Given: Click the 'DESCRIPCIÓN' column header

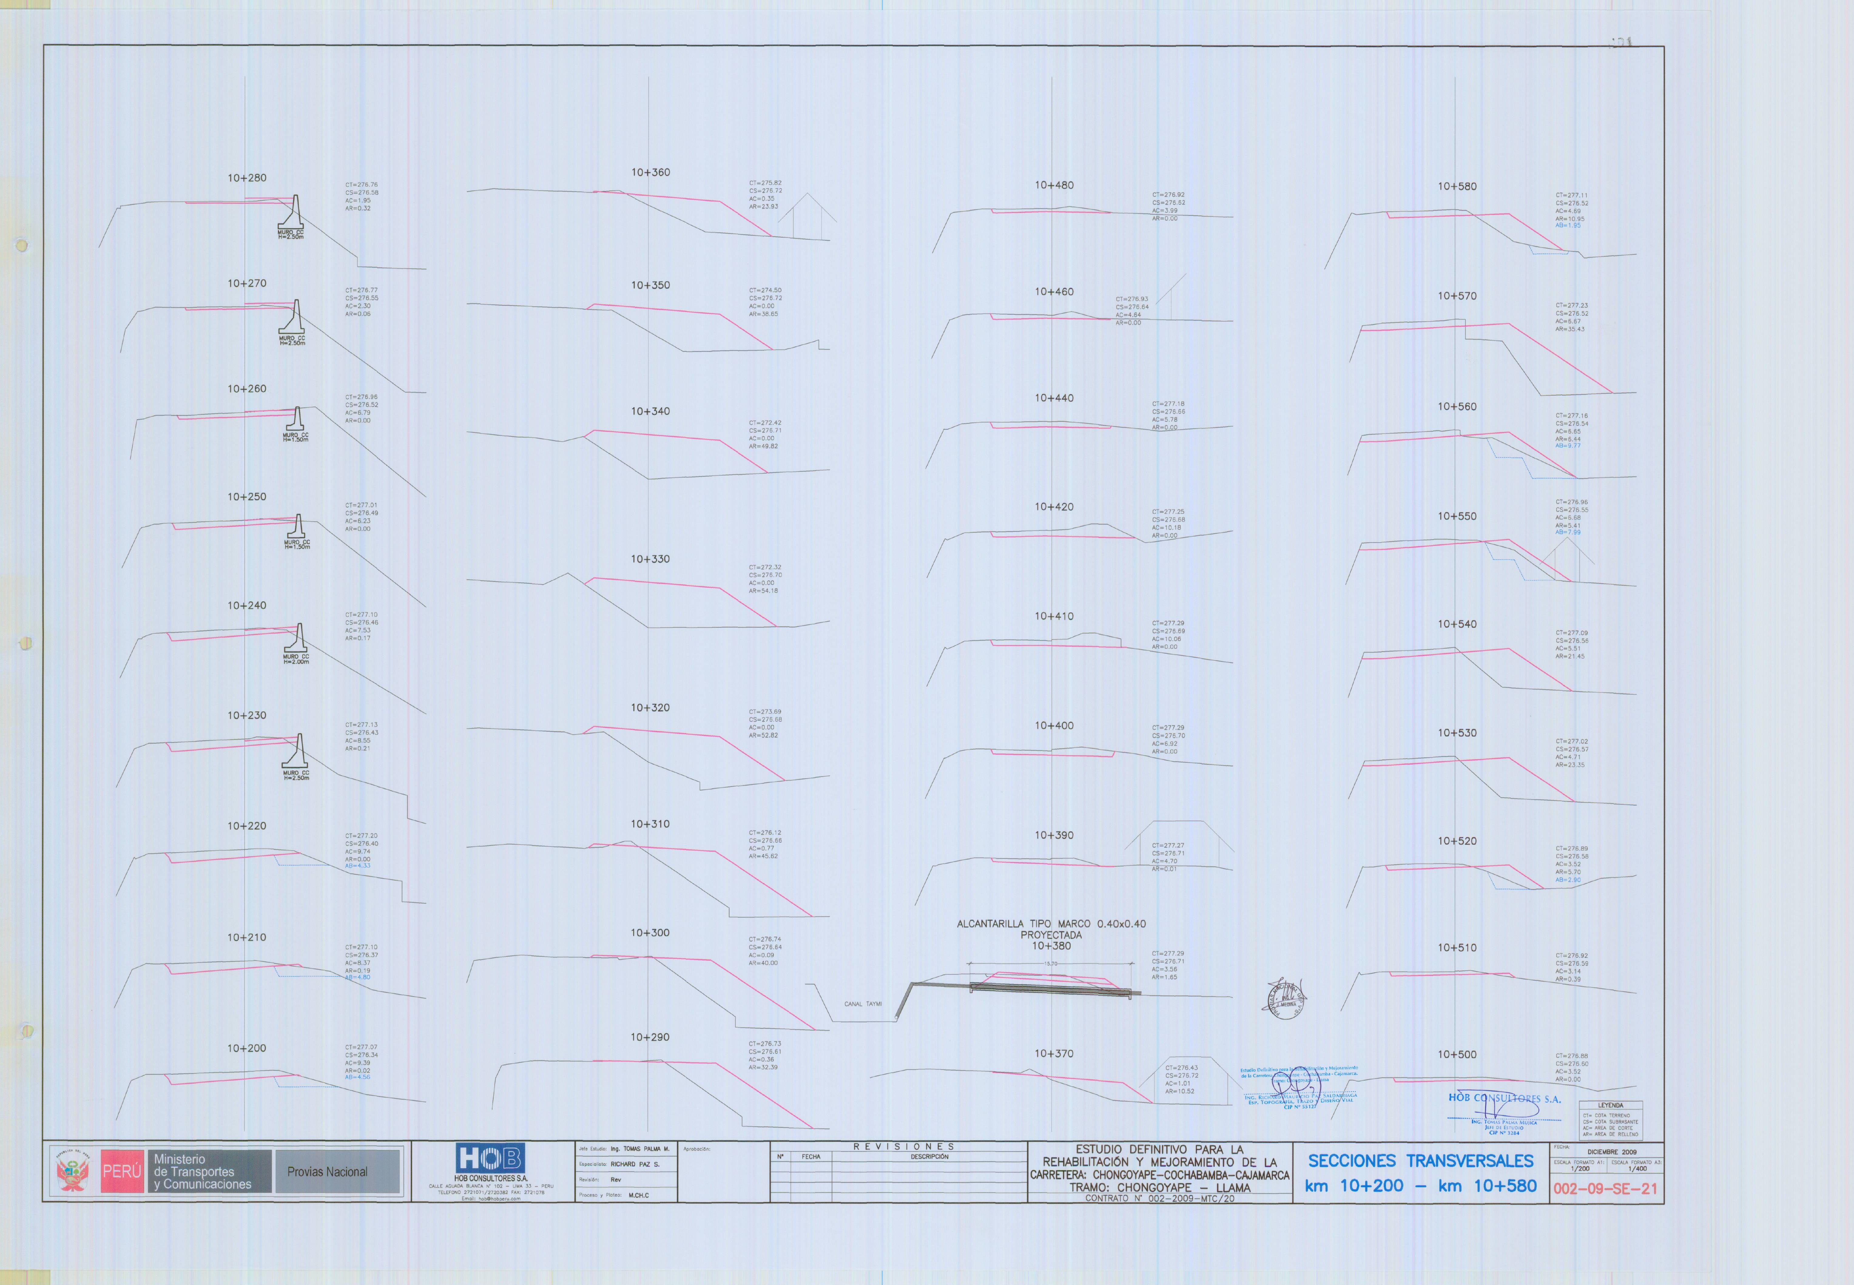Looking at the screenshot, I should pos(929,1157).
